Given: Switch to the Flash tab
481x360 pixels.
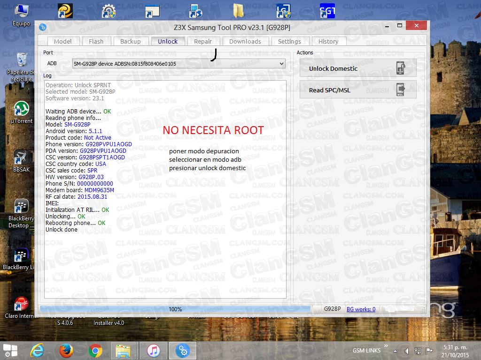Looking at the screenshot, I should (x=96, y=41).
